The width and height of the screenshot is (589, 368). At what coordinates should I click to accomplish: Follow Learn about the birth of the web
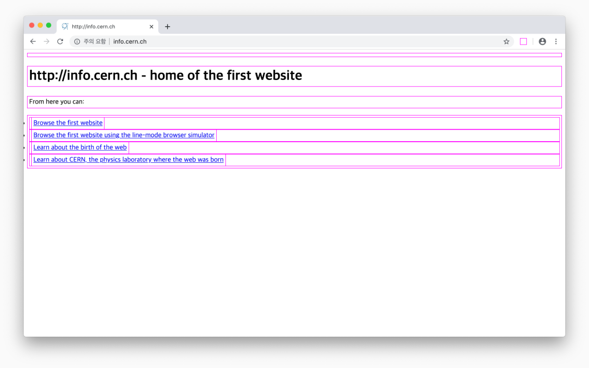(x=80, y=147)
